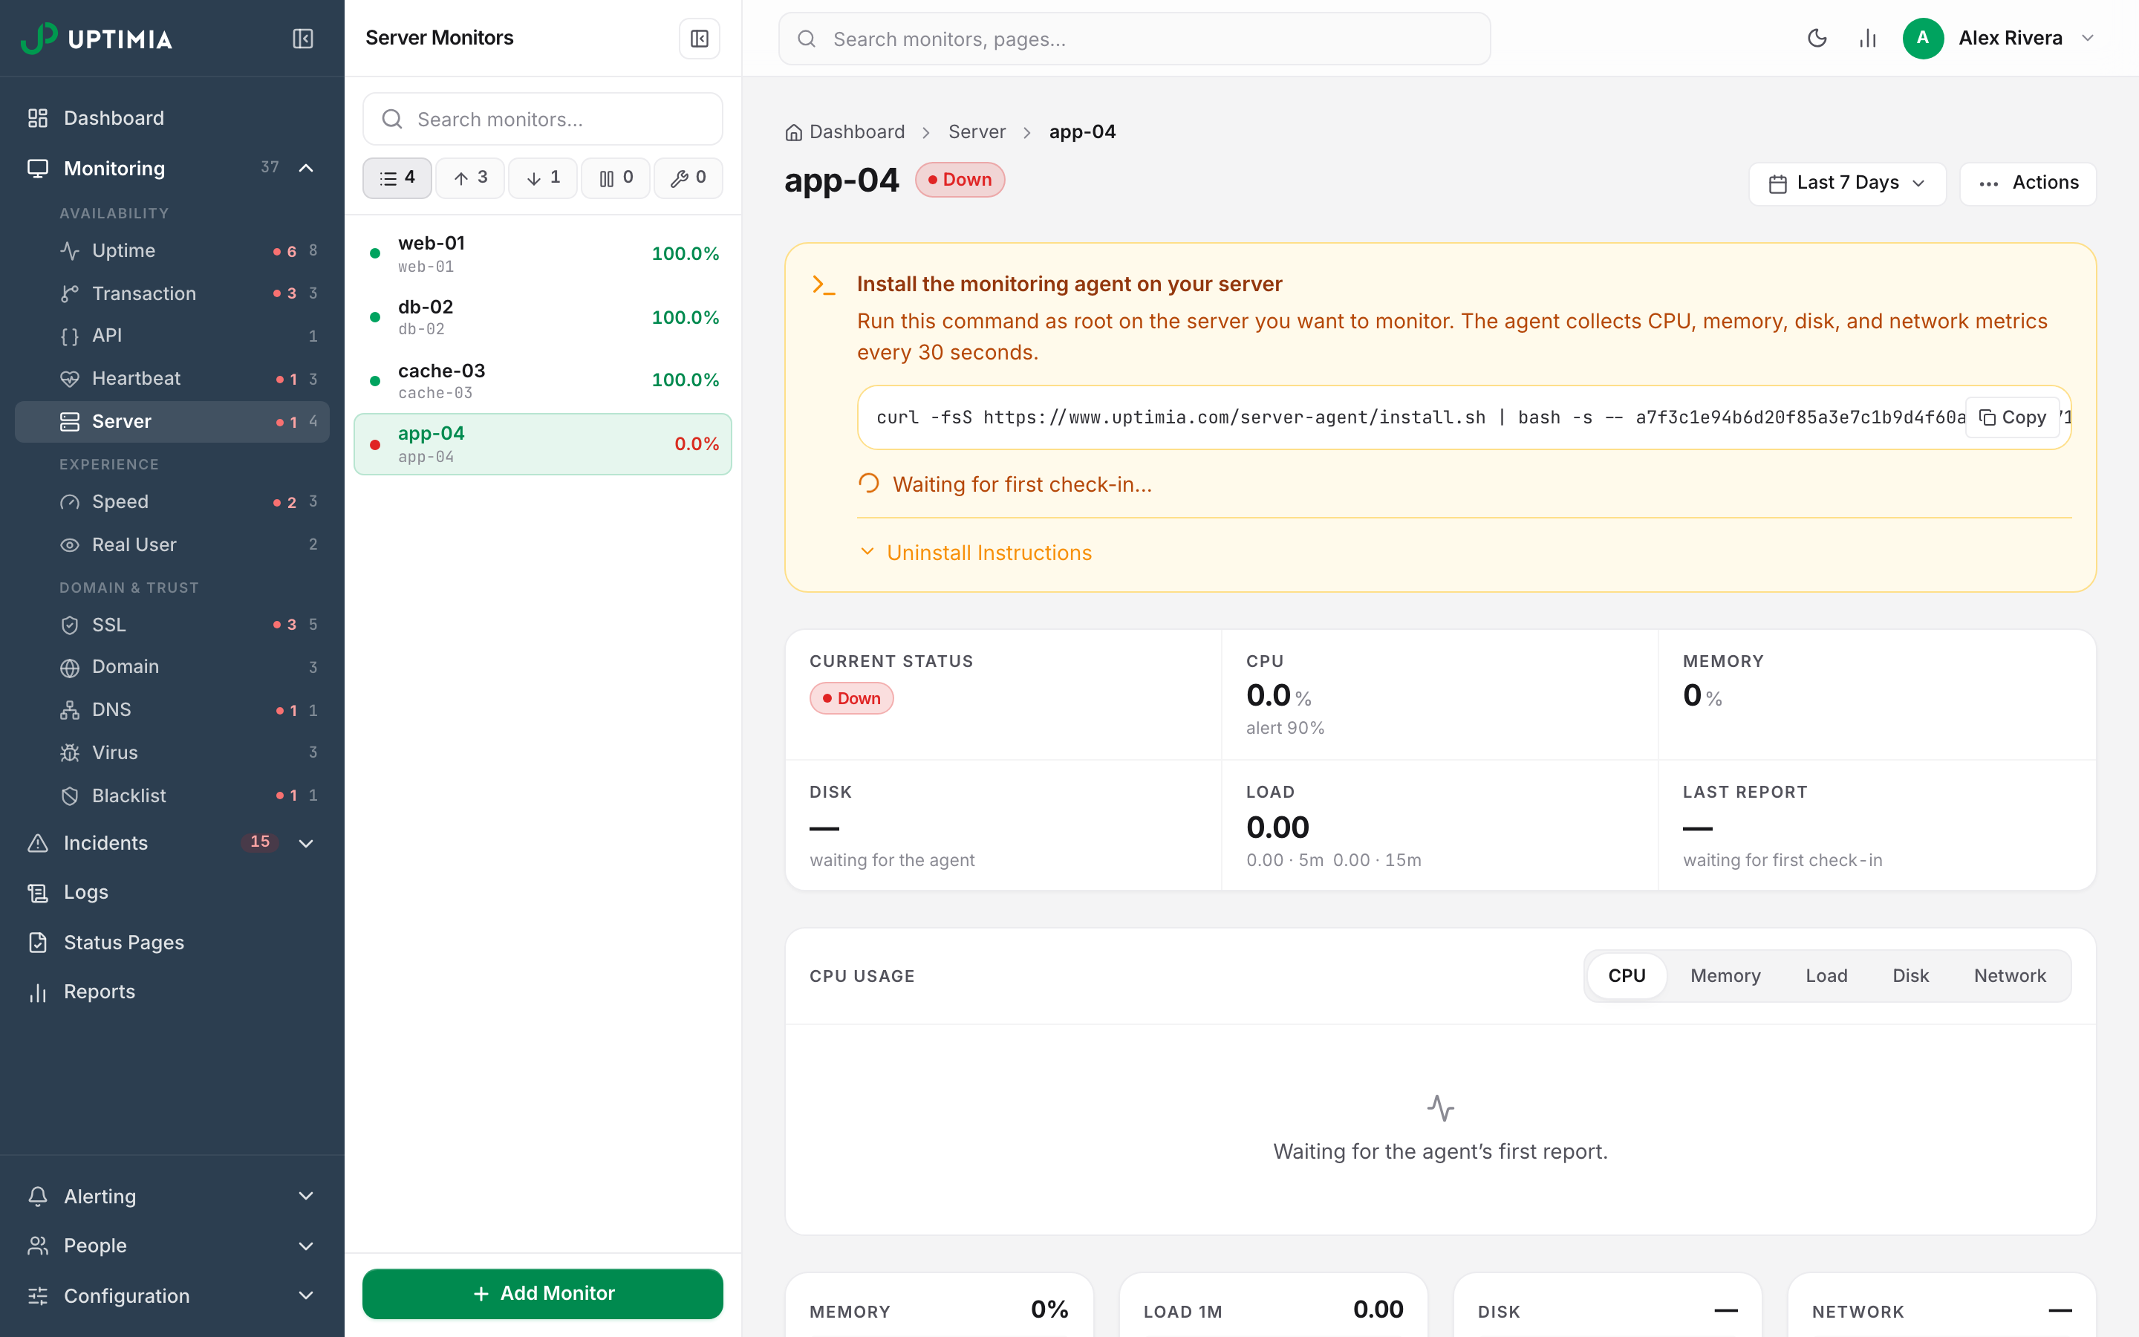Filter monitors to 3 up
This screenshot has width=2139, height=1337.
[470, 178]
